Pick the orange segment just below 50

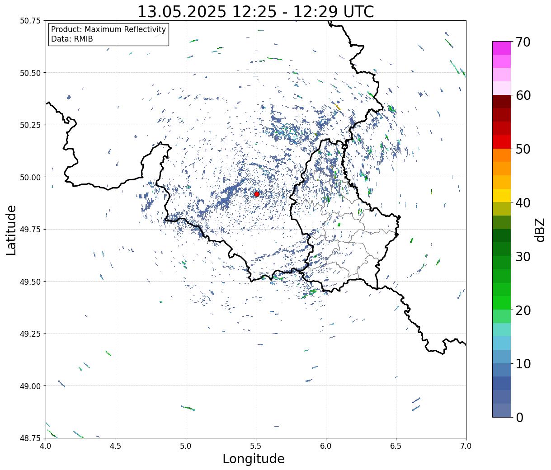[501, 155]
